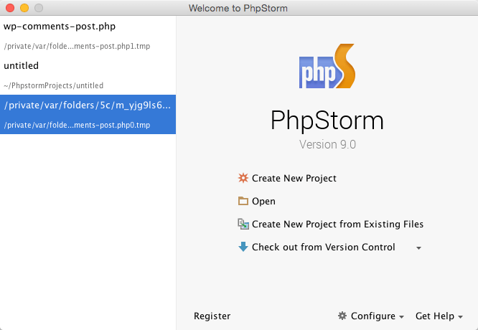The image size is (478, 330).
Task: Click the path ~/PhpstormProjects/untitled
Action: pyautogui.click(x=53, y=85)
